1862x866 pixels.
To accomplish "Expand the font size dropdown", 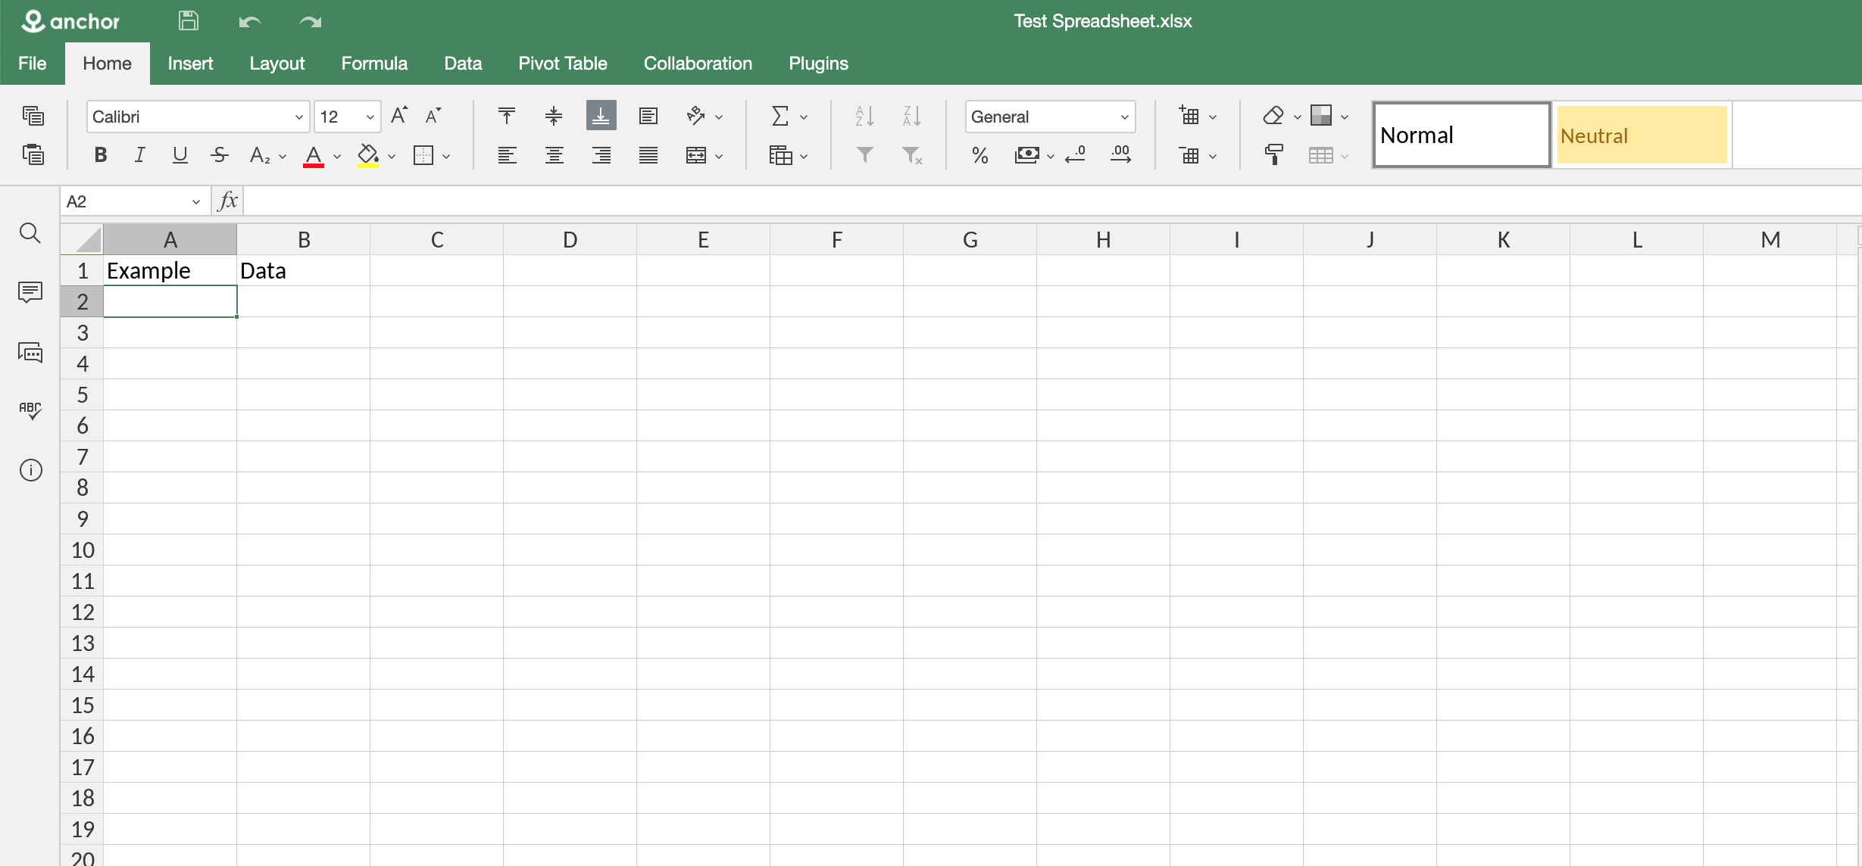I will point(370,117).
